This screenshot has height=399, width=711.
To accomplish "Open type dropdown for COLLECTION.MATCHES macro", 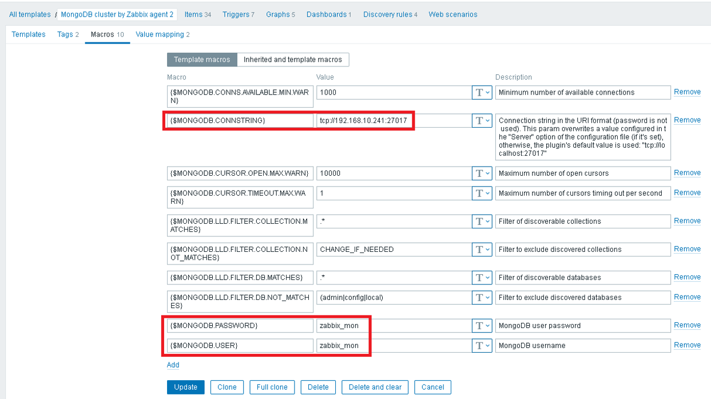I will (482, 221).
